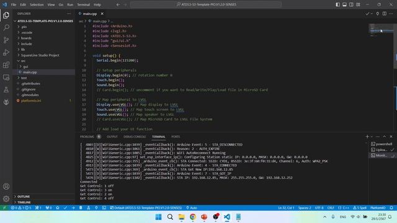Click PlatformIO Home icon in status bar
Viewport: 397px width, 223px height.
tap(58, 208)
